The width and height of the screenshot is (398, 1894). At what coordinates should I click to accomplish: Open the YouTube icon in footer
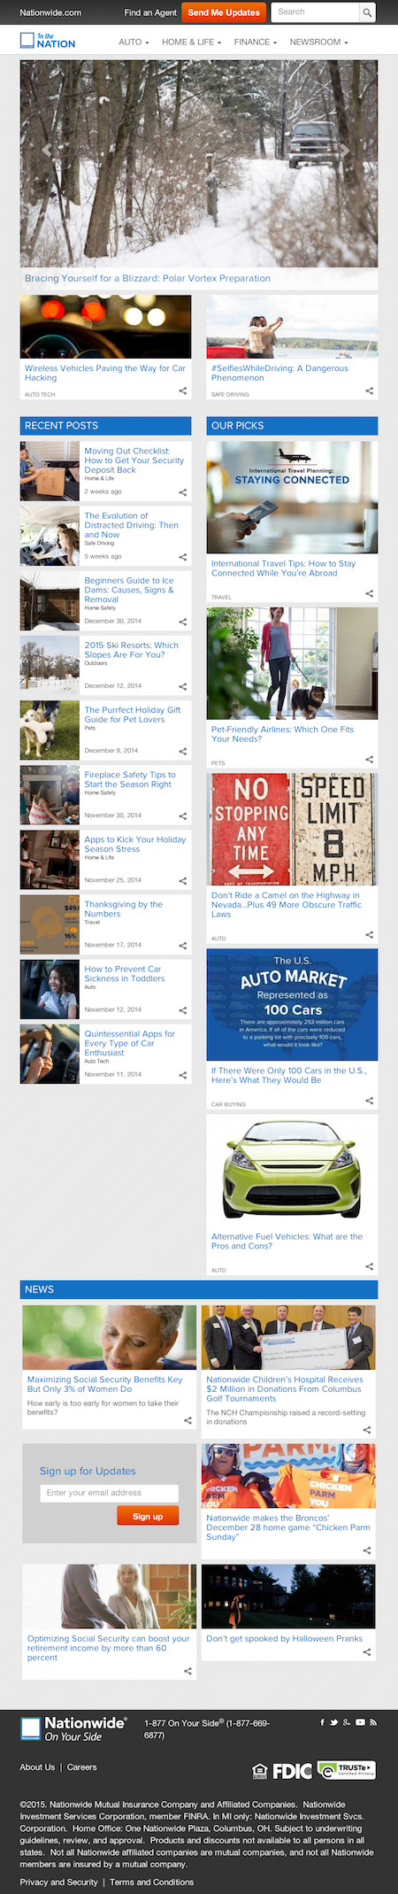pos(360,1722)
